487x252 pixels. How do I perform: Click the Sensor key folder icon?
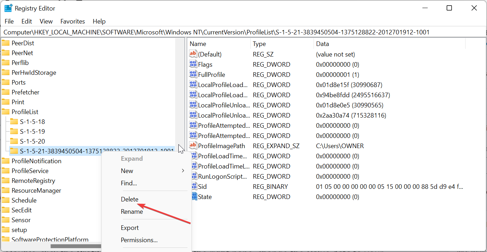tap(6, 220)
